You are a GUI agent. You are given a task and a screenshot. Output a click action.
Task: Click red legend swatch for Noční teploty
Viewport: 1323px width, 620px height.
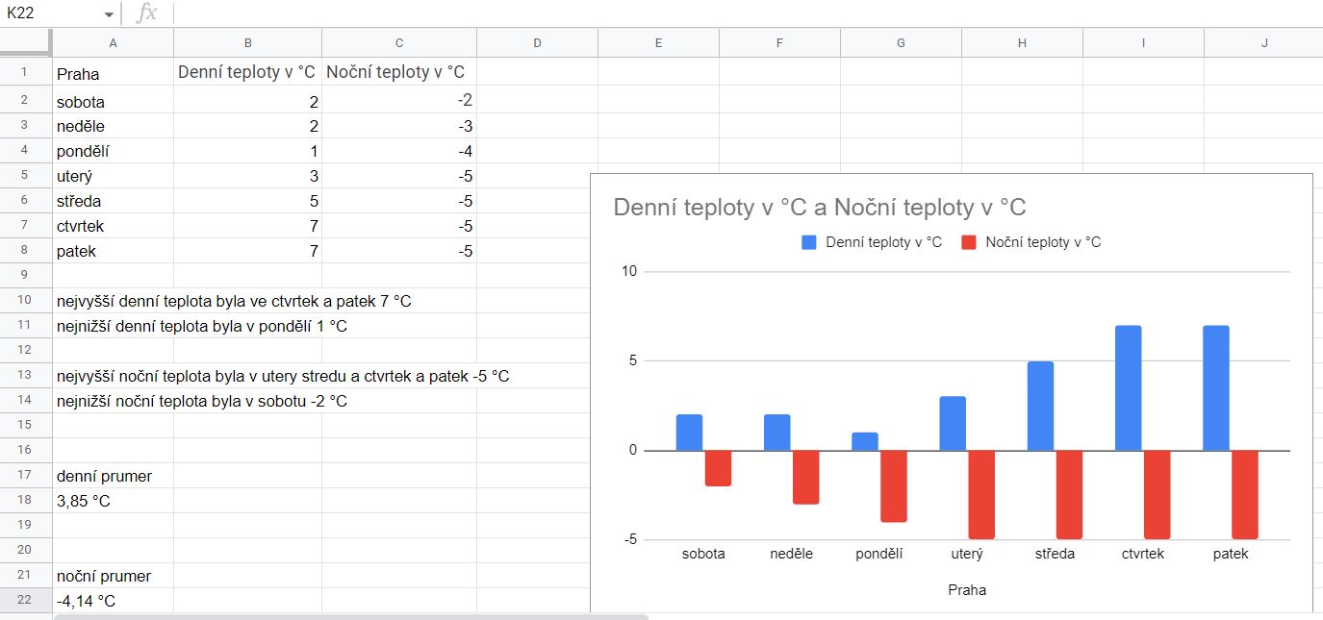[x=968, y=242]
